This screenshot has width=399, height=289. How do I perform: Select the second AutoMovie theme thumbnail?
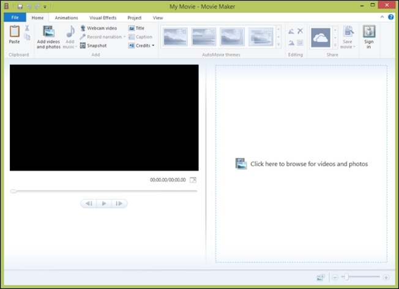(204, 37)
